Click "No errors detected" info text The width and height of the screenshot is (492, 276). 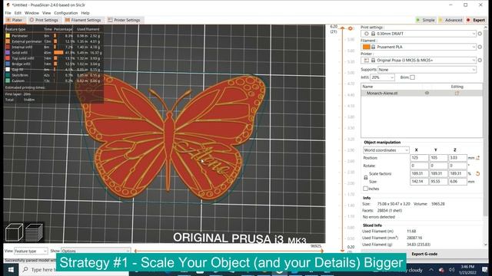[x=379, y=217]
